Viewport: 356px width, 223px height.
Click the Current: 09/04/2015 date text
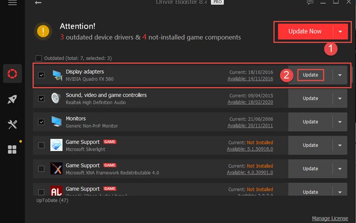click(x=251, y=95)
